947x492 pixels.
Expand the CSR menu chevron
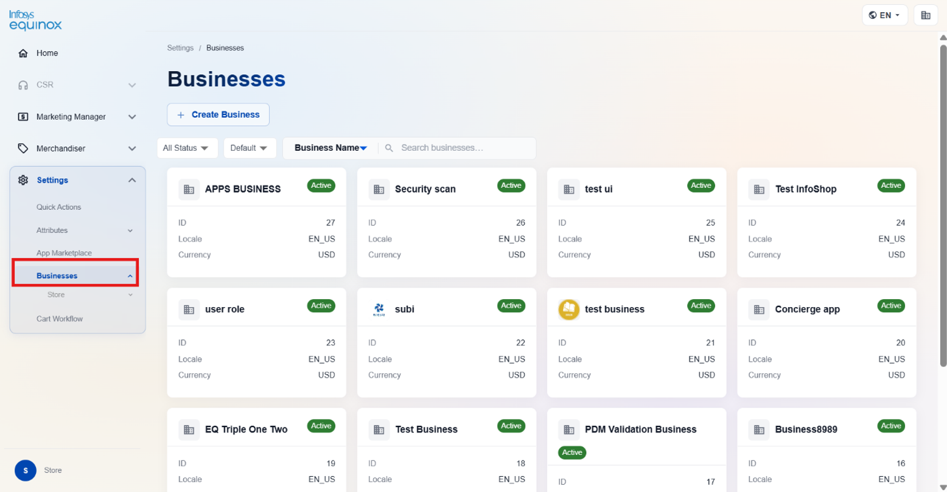point(132,85)
